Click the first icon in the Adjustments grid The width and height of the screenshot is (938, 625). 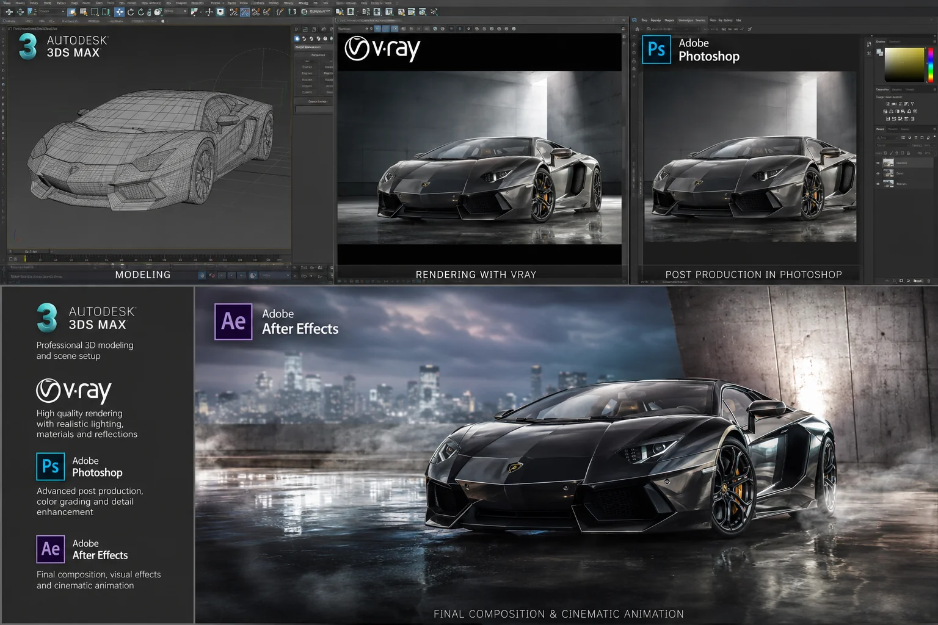(888, 104)
